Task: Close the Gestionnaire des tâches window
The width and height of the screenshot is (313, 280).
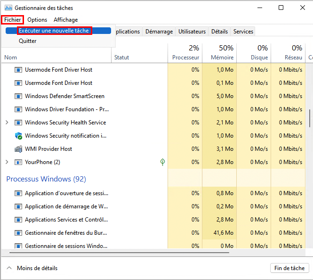Action: pyautogui.click(x=303, y=8)
